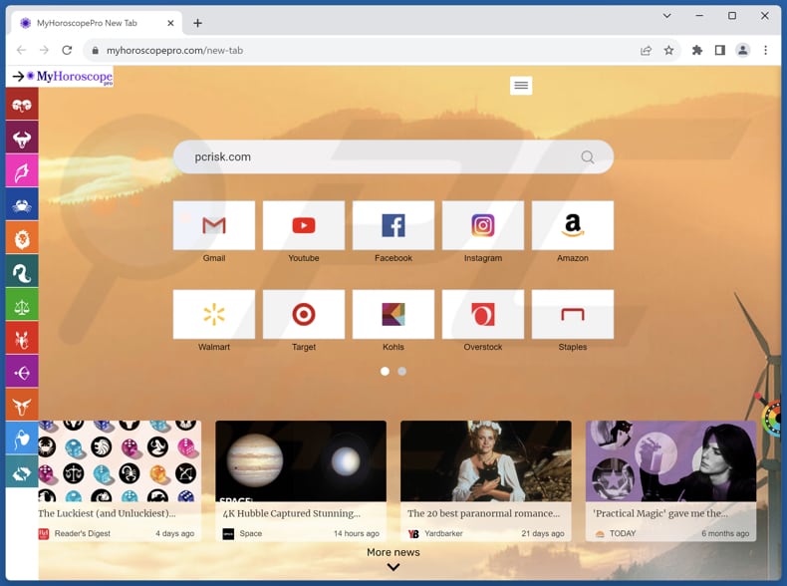Open the Staples shortcut tile

click(573, 314)
